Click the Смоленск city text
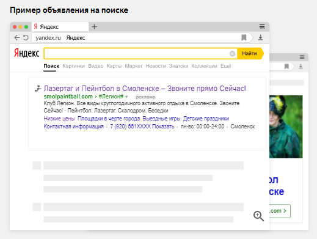 coord(242,127)
